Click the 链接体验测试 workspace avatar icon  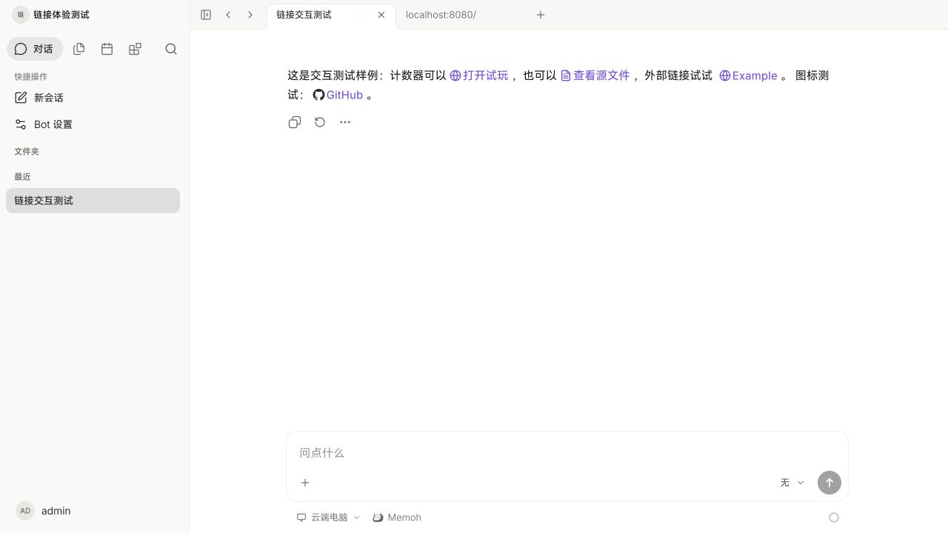click(x=21, y=15)
